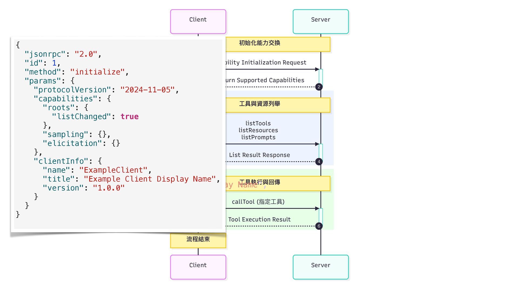The image size is (519, 292).
Task: Click the "ExampleClient" string value
Action: coord(114,170)
